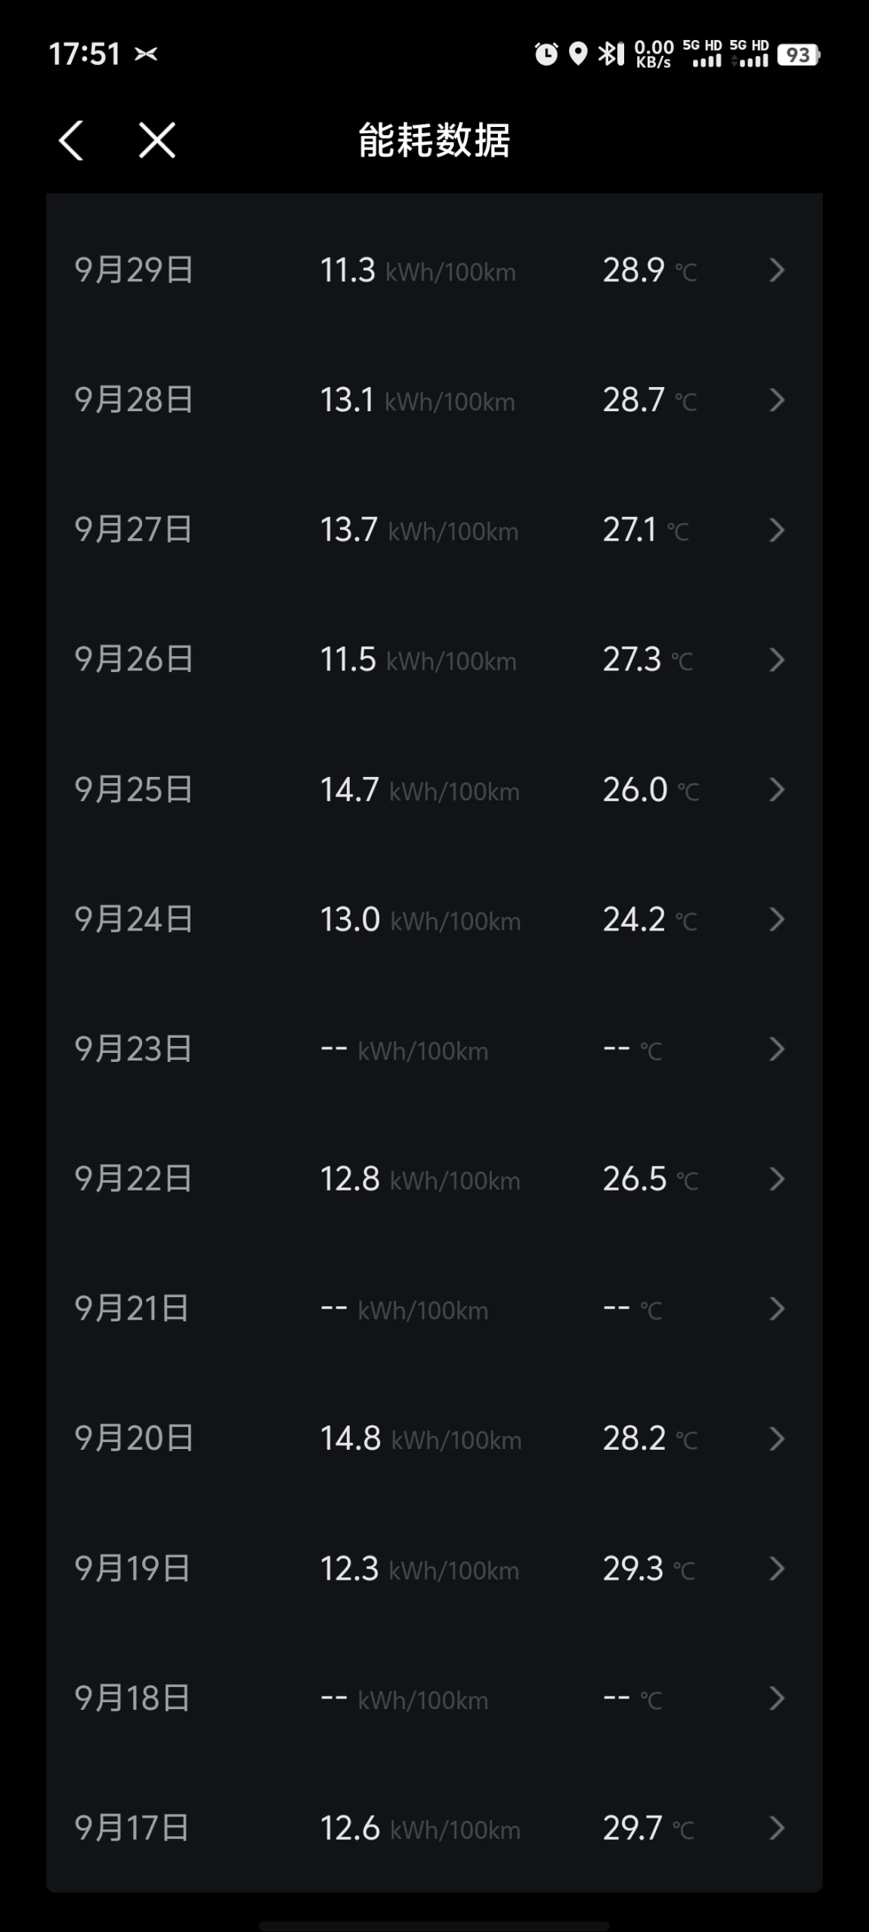
Task: Tap the alarm clock status icon
Action: click(x=546, y=54)
